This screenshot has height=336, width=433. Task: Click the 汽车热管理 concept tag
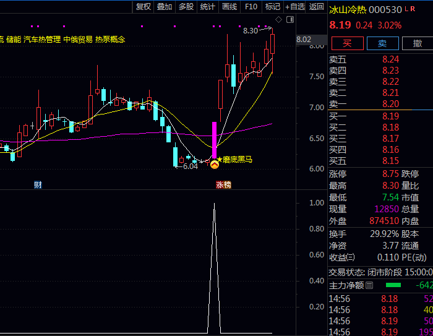42,40
